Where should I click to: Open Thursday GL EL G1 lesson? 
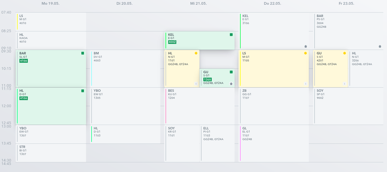(x=274, y=144)
